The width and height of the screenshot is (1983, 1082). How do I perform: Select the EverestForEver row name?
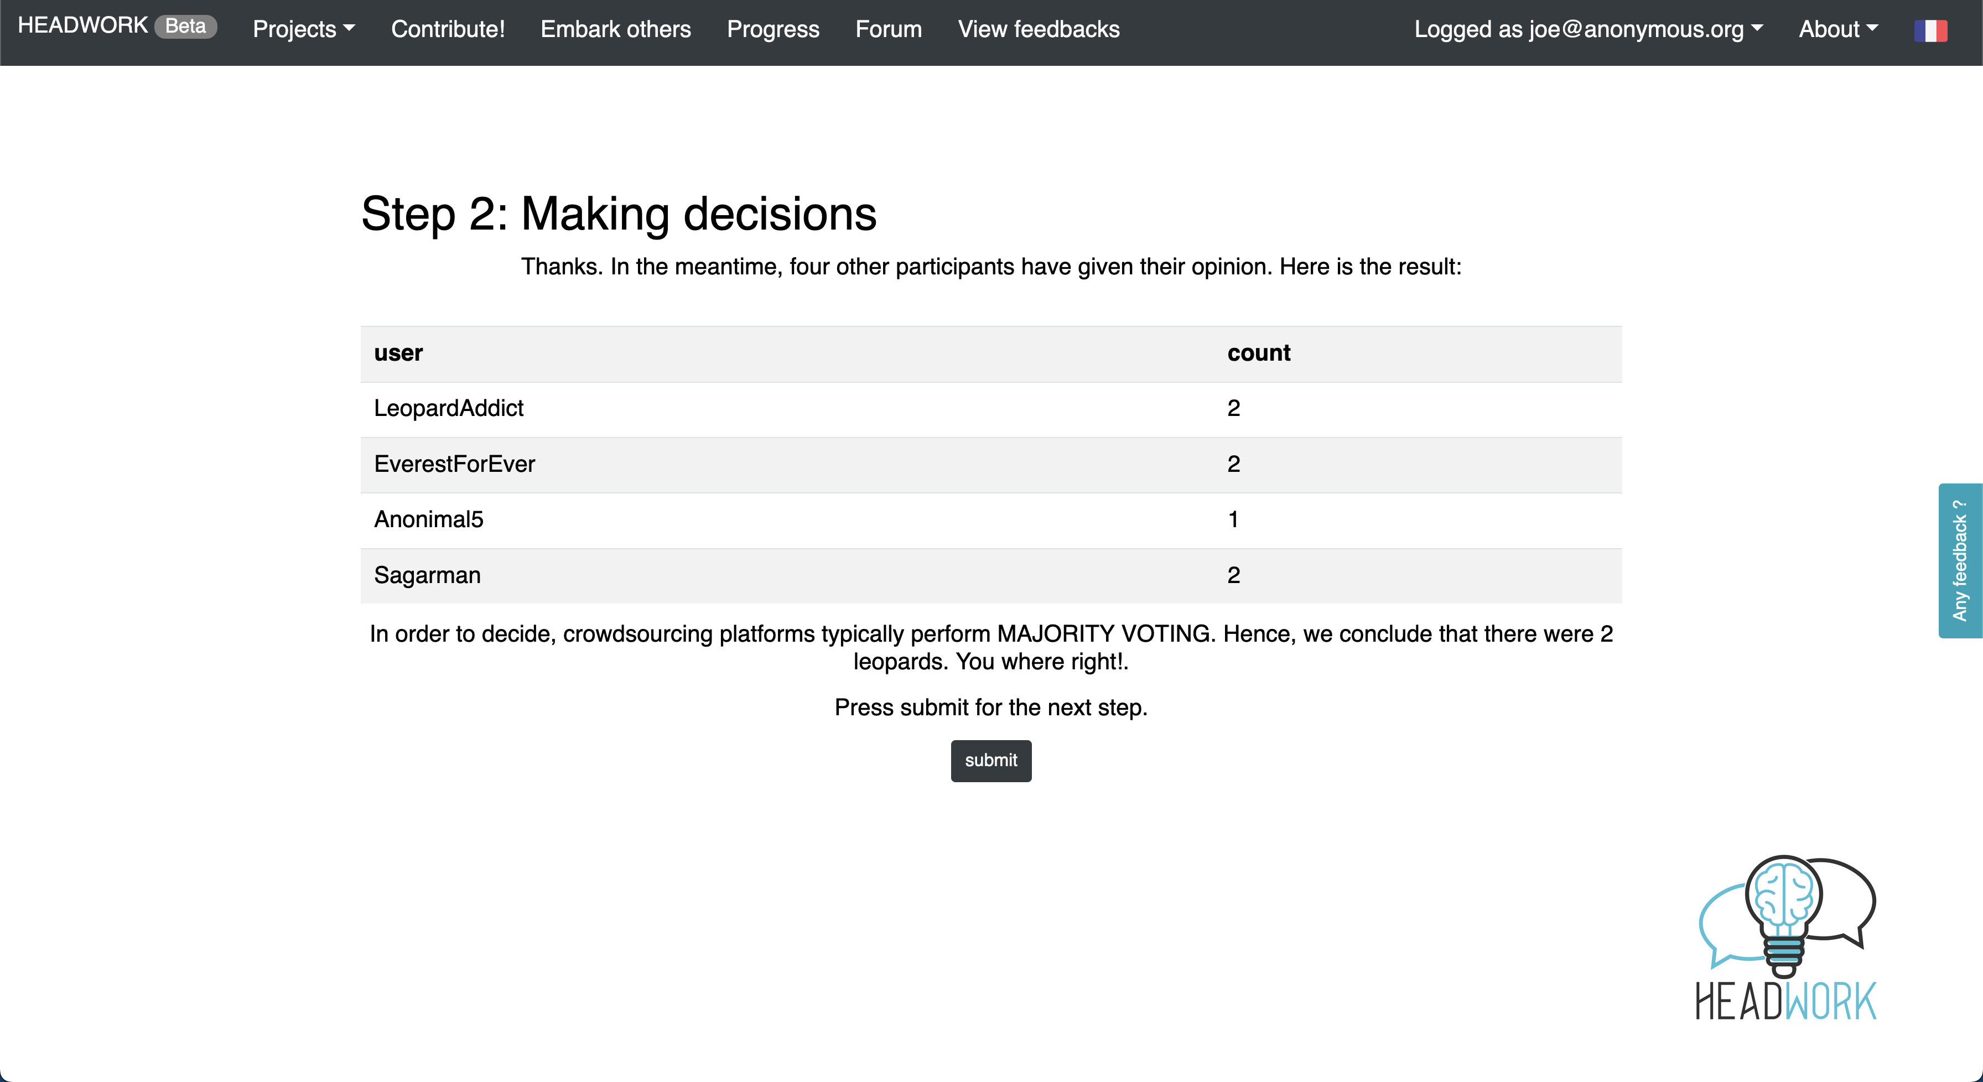tap(454, 464)
